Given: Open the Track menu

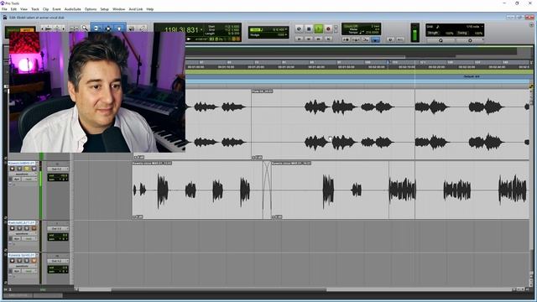Looking at the screenshot, I should 35,9.
